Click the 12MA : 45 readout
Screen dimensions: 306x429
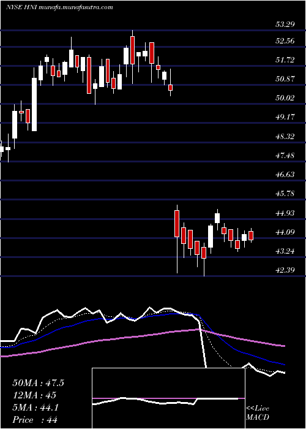[34, 395]
